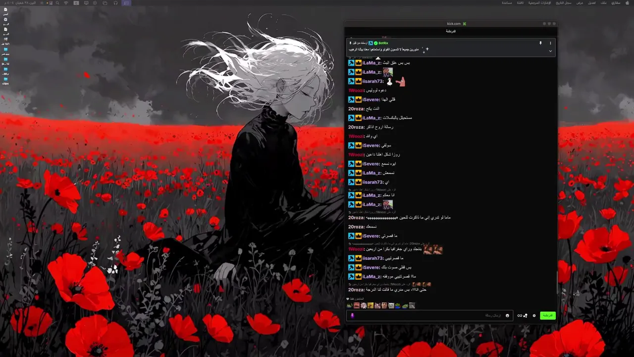Click the pin icon in BotRix pinned message

point(540,43)
